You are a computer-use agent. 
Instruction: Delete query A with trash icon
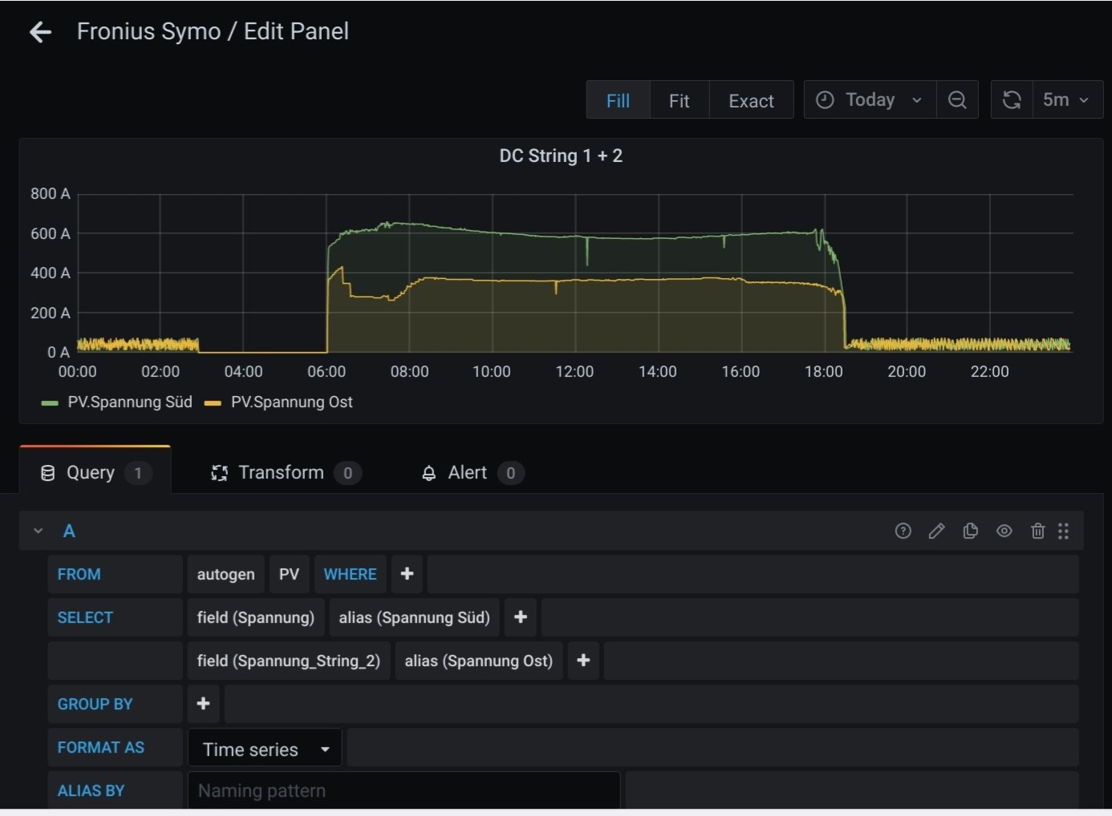(x=1037, y=531)
